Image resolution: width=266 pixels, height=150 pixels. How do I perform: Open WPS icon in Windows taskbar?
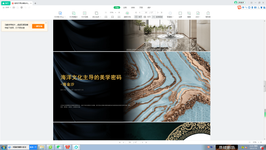[68, 147]
